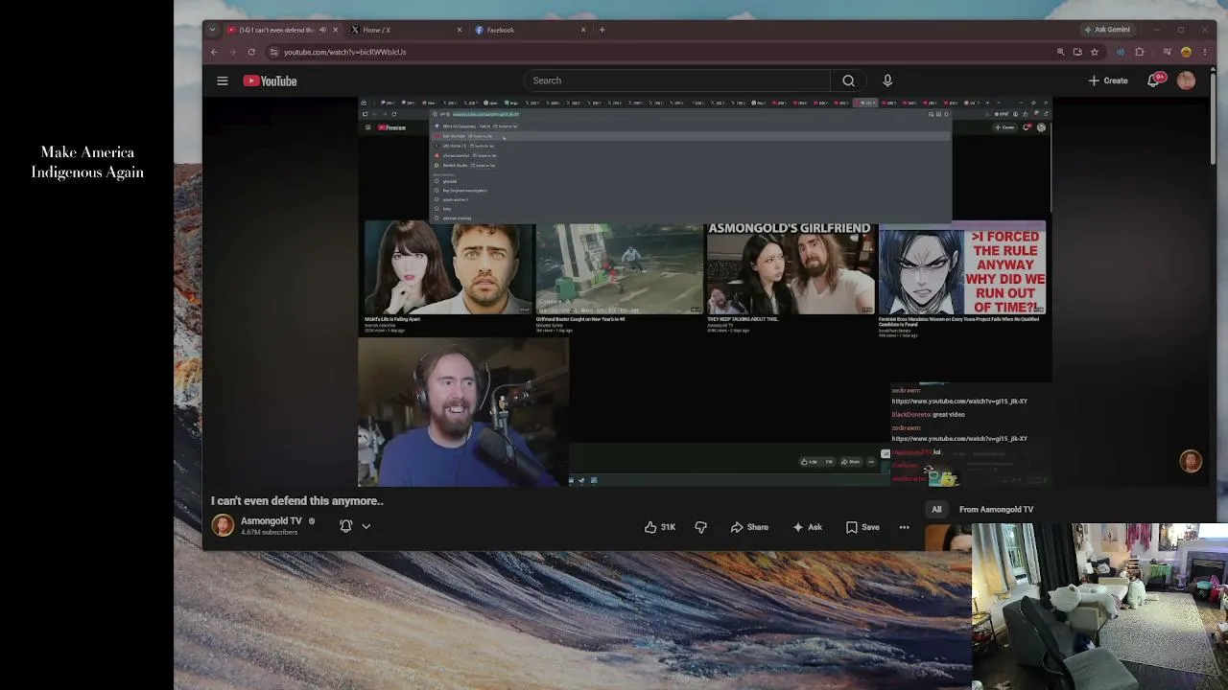The image size is (1228, 690).
Task: Close the Facebook tab
Action: pos(583,30)
